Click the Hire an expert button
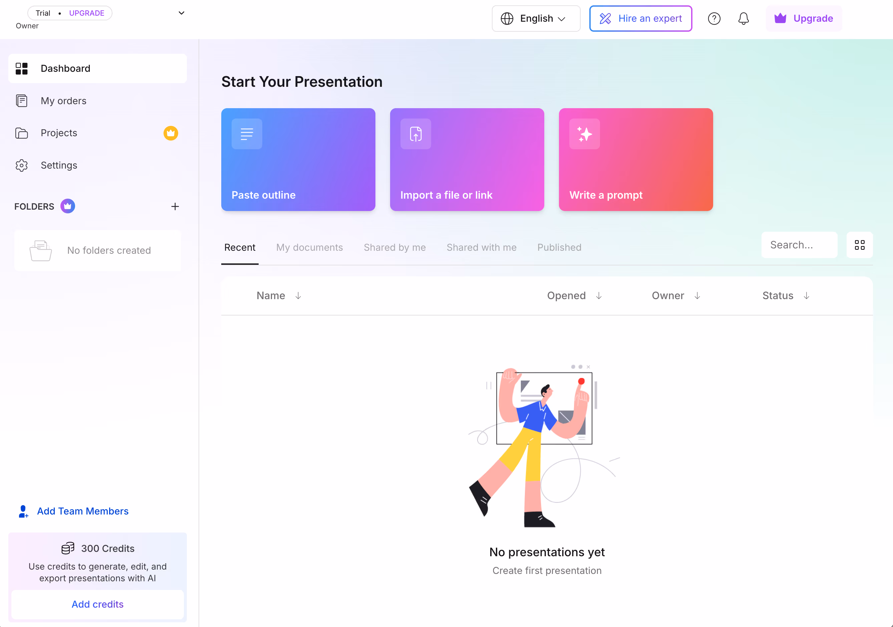893x627 pixels. coord(641,19)
